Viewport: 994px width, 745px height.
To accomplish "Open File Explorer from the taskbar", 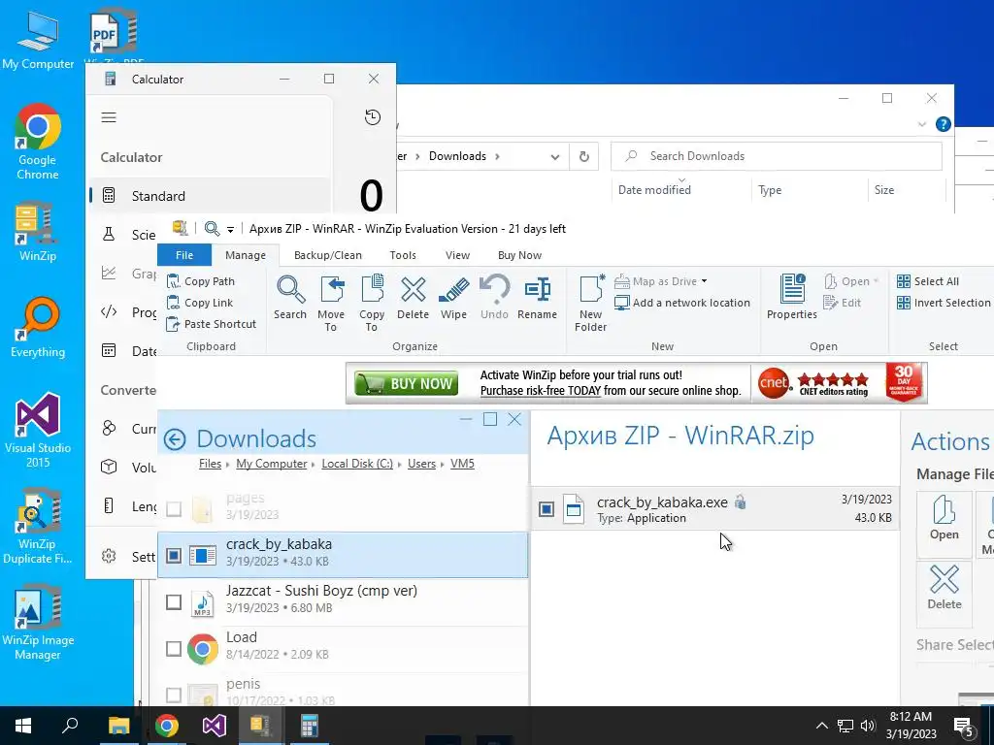I will (x=118, y=726).
